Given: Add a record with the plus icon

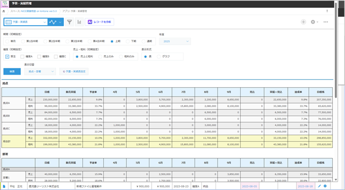Looking at the screenshot, I should click(x=304, y=22).
